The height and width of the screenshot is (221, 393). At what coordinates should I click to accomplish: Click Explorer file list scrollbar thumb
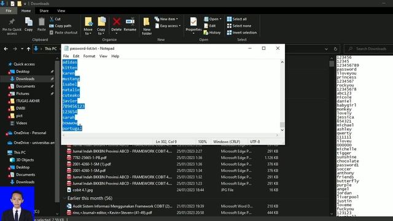pos(332,64)
